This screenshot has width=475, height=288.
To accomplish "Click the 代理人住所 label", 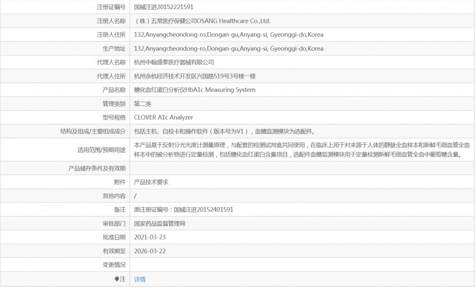I will [111, 76].
